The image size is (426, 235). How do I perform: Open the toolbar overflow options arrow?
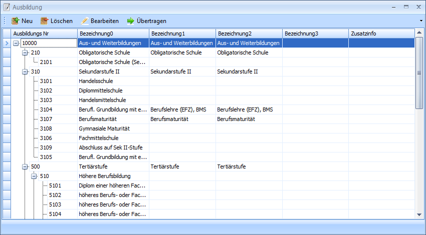pos(420,21)
